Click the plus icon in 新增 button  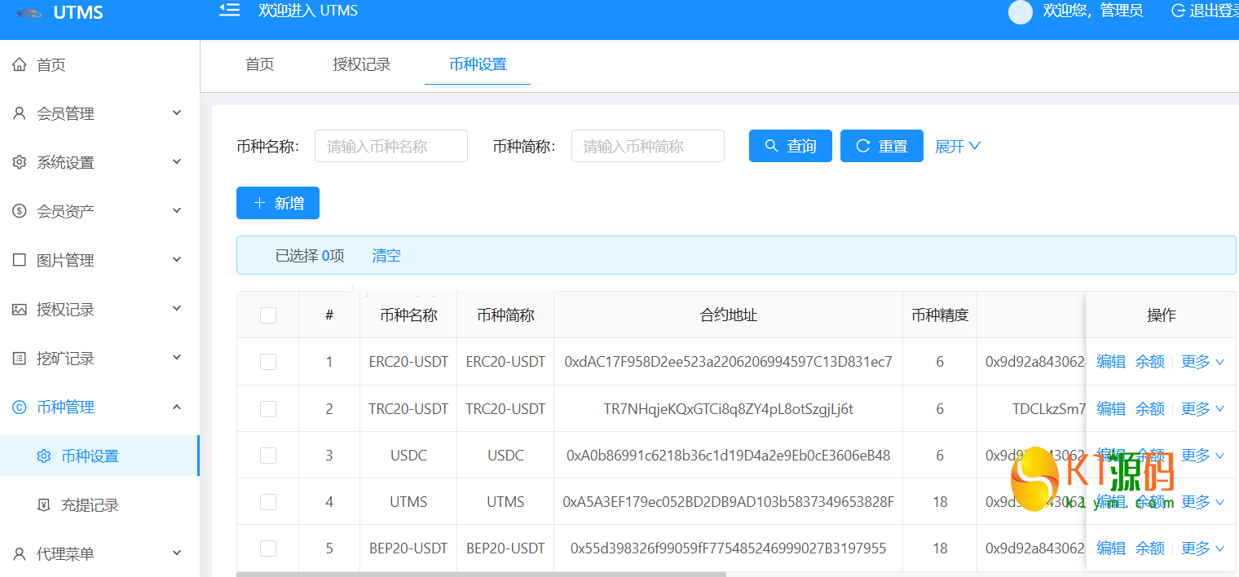pyautogui.click(x=259, y=203)
